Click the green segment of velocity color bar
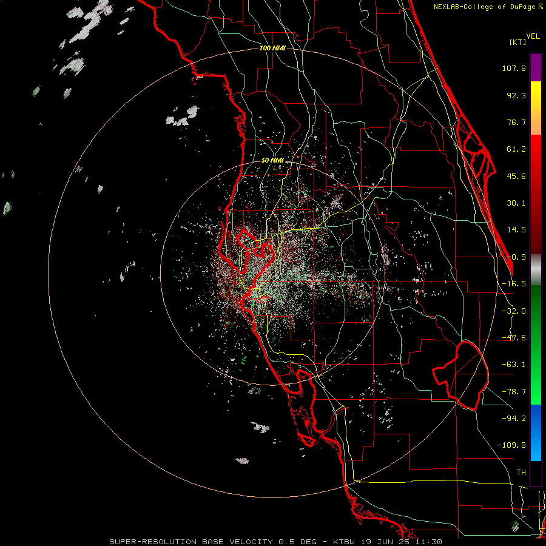The width and height of the screenshot is (546, 546). click(x=536, y=345)
